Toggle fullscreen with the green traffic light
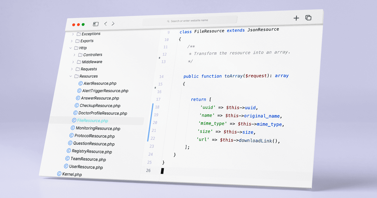The height and width of the screenshot is (198, 377). click(83, 24)
